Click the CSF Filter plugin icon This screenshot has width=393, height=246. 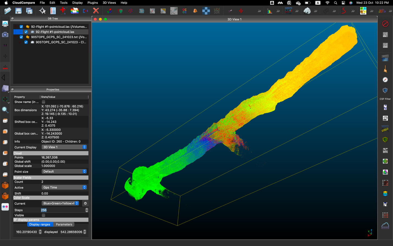click(385, 91)
